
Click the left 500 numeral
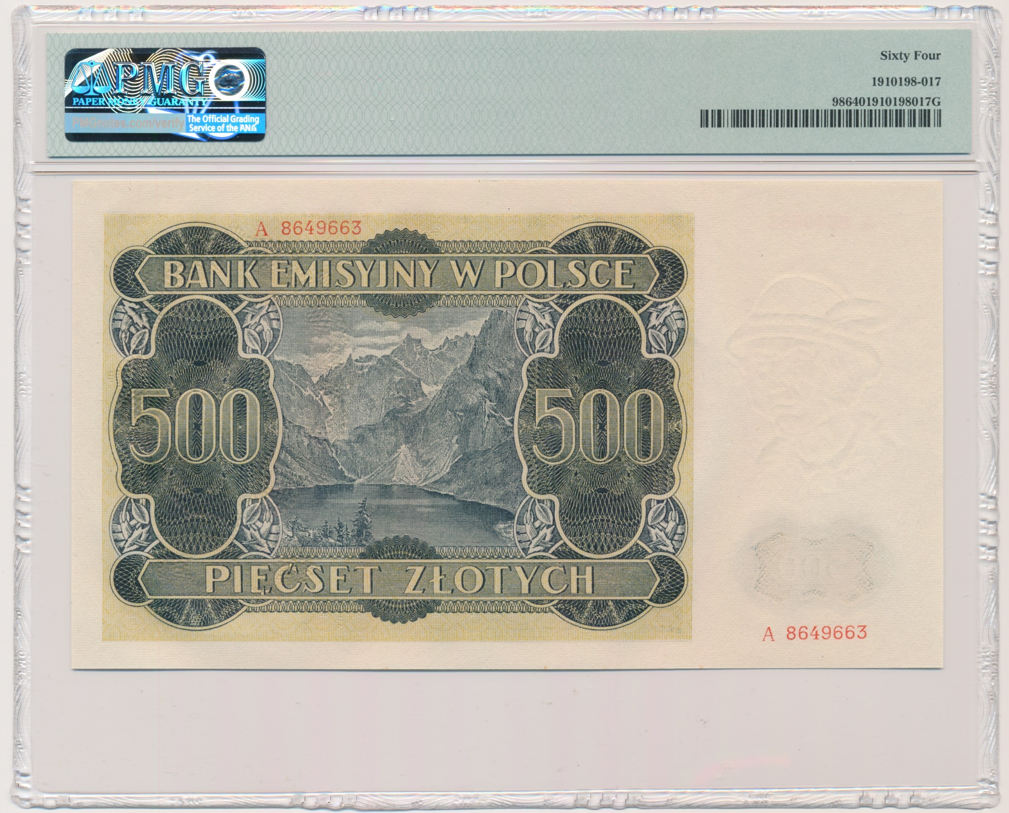(195, 427)
